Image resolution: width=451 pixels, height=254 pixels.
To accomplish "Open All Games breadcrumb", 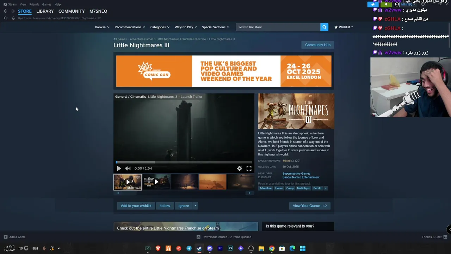I will coord(120,39).
